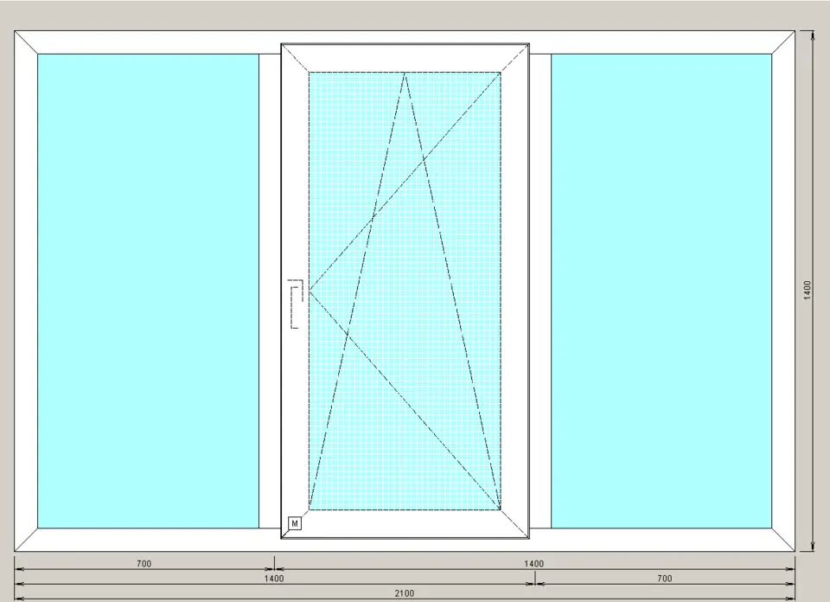Select the M marker box on center sash

(295, 523)
